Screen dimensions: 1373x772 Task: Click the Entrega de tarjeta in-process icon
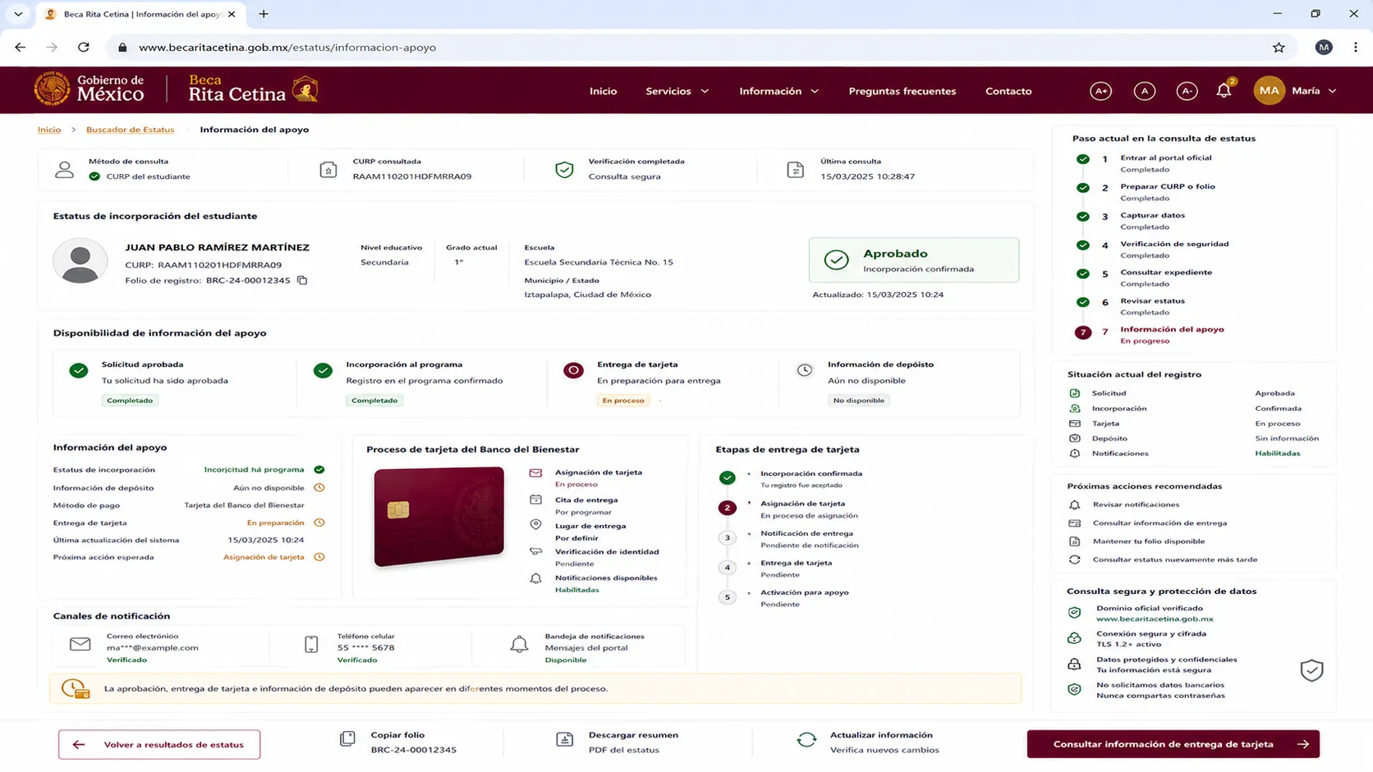pyautogui.click(x=574, y=370)
